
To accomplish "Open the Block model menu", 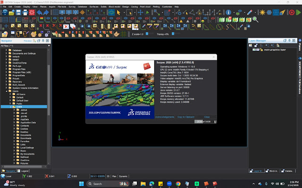I will click(114, 7).
